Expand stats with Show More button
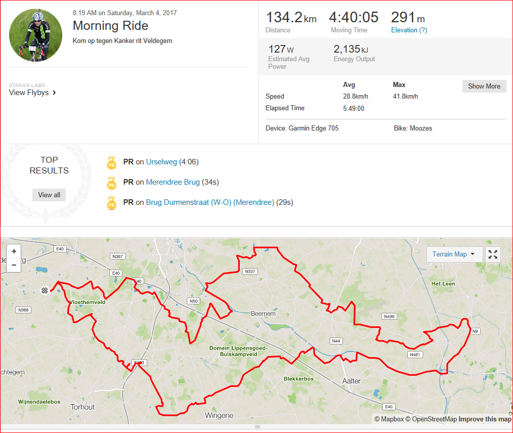This screenshot has height=433, width=513. (484, 86)
